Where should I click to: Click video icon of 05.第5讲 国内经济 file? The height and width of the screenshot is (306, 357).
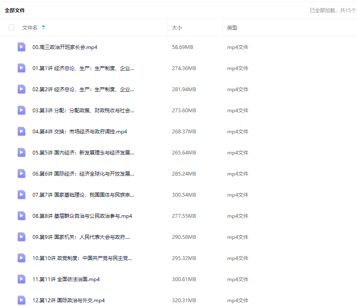tap(21, 152)
